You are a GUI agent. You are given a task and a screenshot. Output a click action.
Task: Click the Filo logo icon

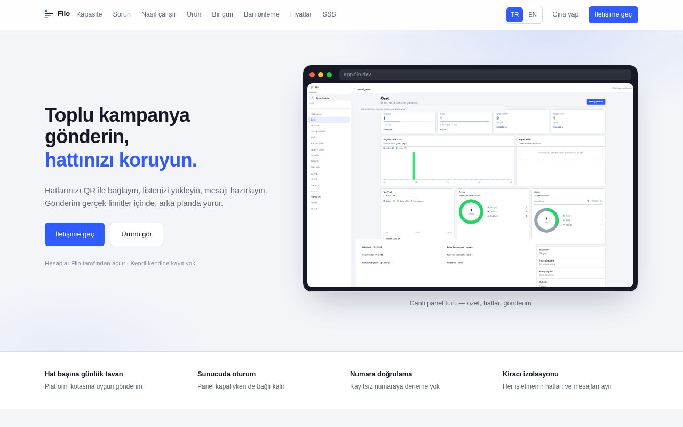point(49,14)
